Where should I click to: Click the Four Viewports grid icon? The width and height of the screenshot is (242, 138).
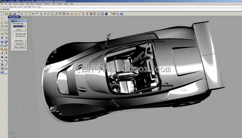[x=64, y=14]
